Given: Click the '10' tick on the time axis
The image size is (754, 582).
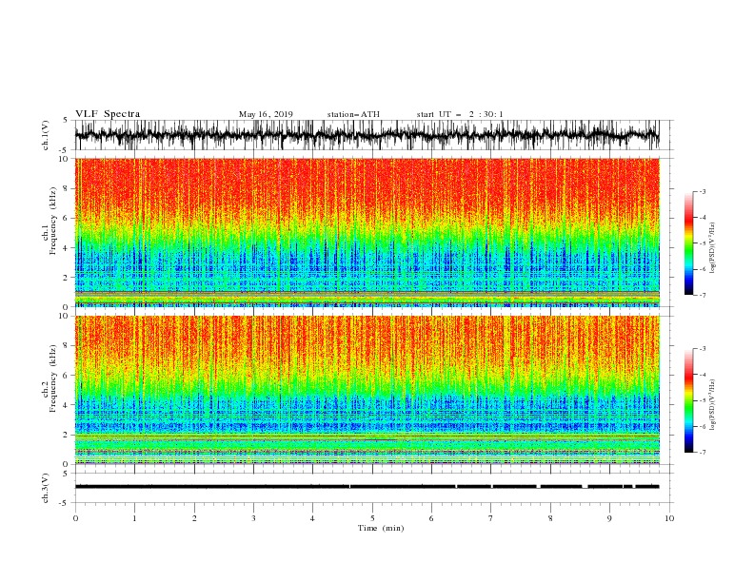Looking at the screenshot, I should 669,518.
